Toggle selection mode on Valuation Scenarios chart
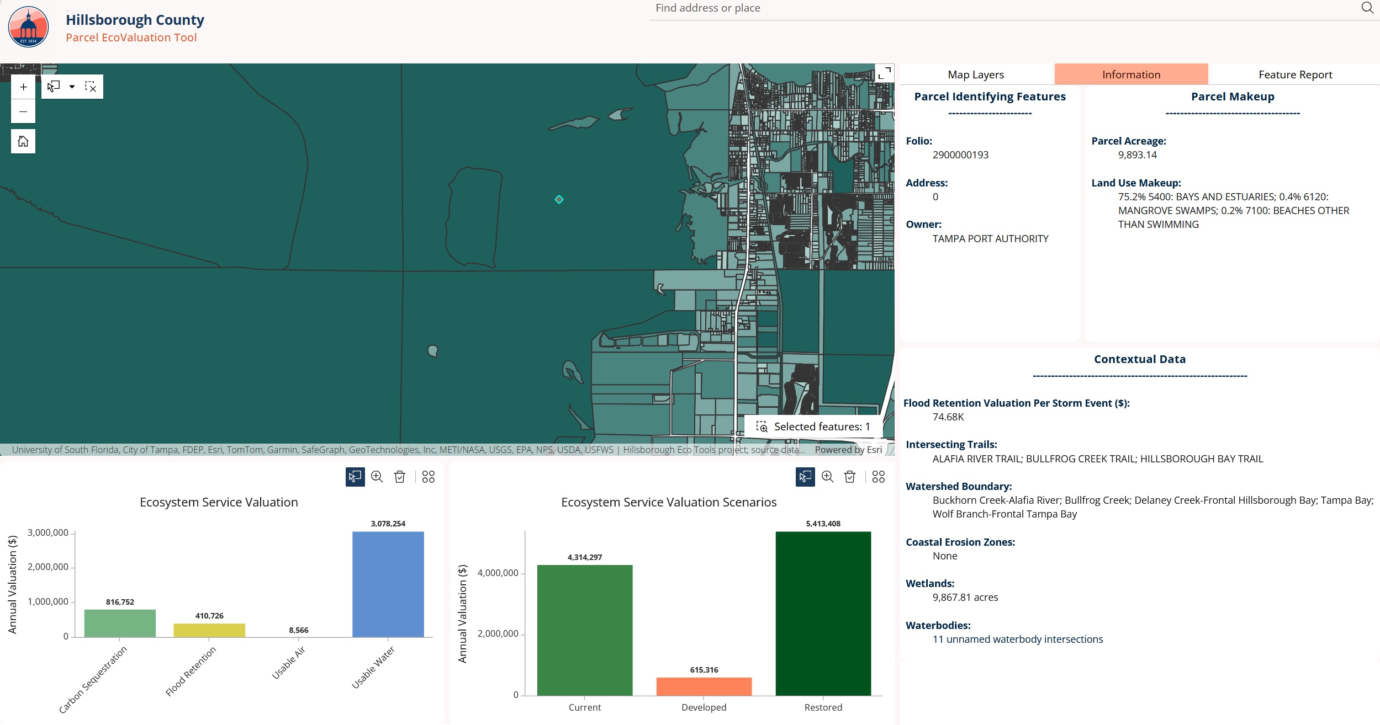The height and width of the screenshot is (725, 1380). pyautogui.click(x=805, y=477)
